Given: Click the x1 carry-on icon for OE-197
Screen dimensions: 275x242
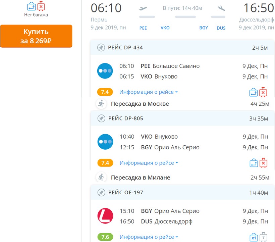Looking at the screenshot, I should click(x=253, y=237).
